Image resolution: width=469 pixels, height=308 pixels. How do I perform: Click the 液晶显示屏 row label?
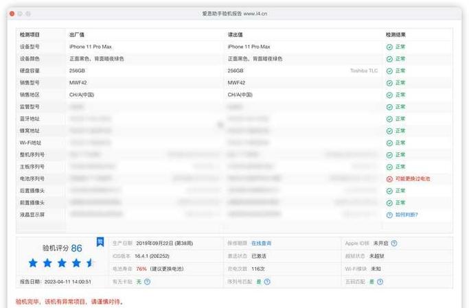pyautogui.click(x=32, y=215)
